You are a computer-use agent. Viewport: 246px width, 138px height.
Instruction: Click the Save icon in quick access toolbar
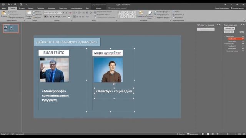point(3,5)
